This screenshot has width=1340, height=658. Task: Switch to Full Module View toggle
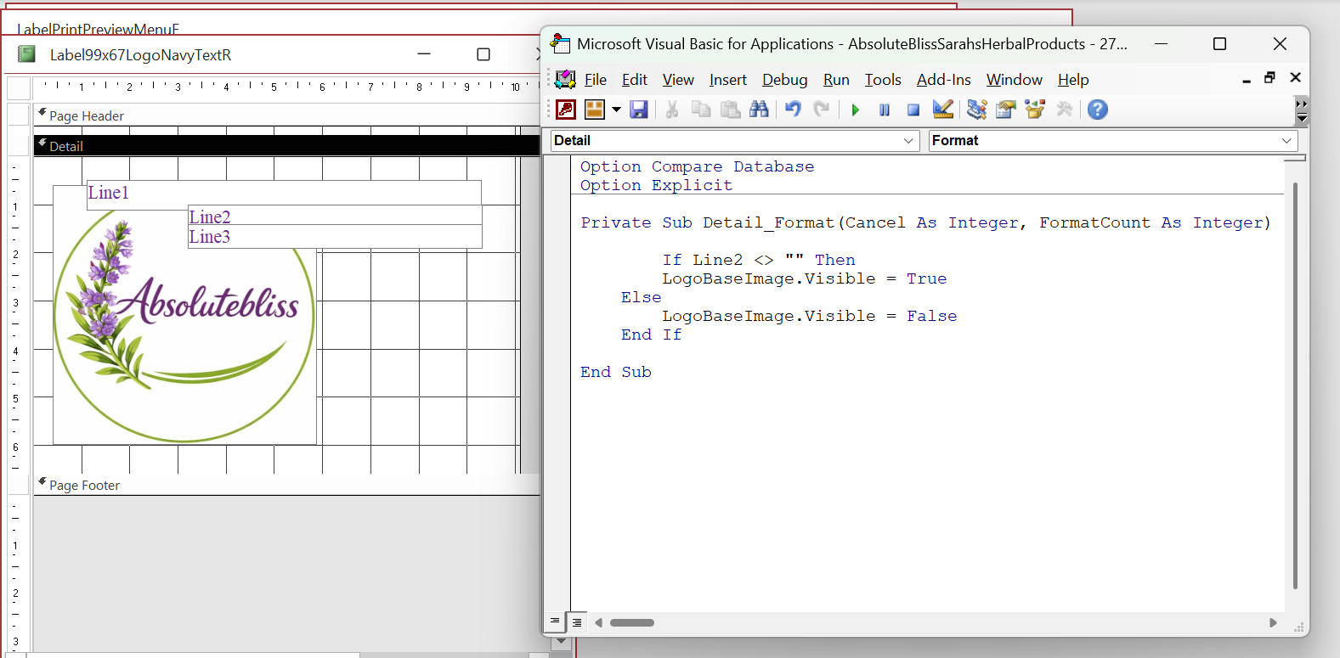point(577,622)
